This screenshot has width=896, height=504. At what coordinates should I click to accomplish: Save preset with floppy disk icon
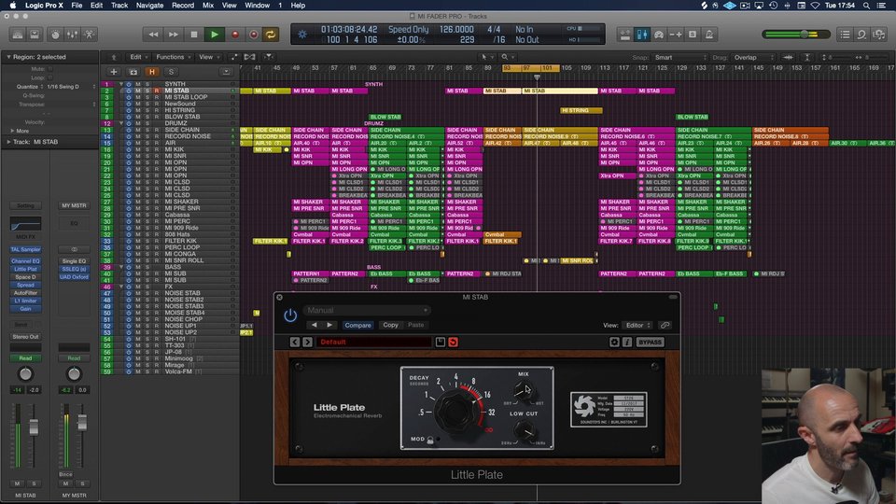click(441, 343)
